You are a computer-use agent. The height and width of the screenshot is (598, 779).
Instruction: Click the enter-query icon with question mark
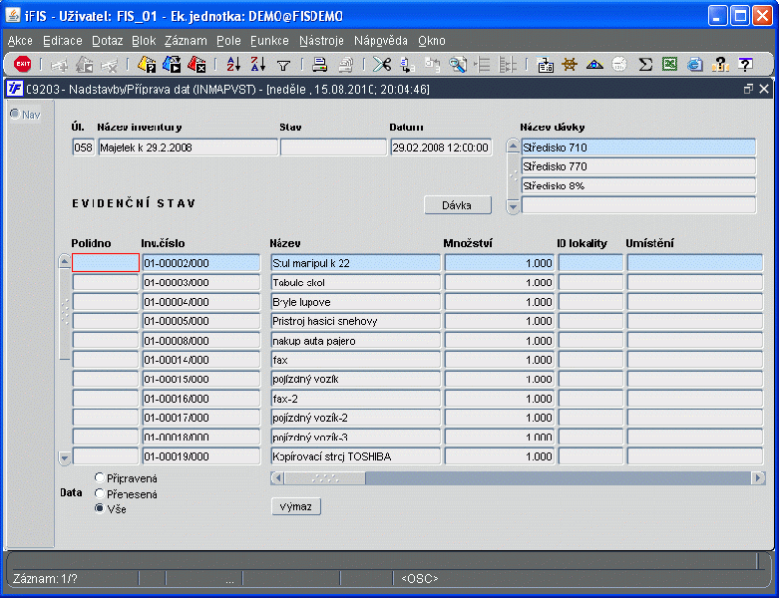(147, 64)
